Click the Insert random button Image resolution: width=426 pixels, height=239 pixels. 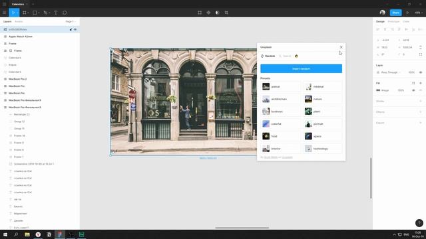[301, 68]
